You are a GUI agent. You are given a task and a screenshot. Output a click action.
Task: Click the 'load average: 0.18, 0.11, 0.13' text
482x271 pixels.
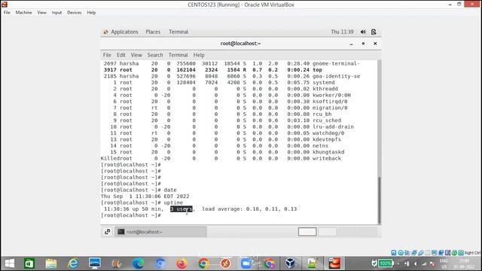[x=249, y=209]
